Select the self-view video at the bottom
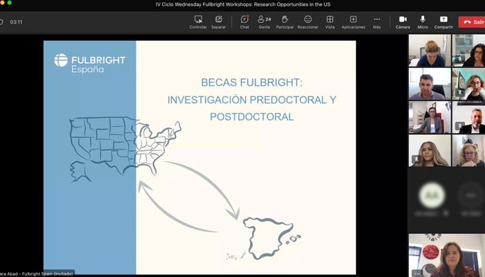The height and width of the screenshot is (277, 485). point(447,255)
